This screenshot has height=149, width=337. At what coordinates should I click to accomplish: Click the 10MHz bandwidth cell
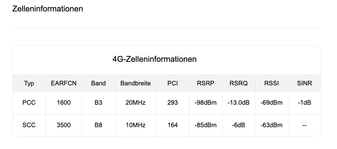coord(136,125)
